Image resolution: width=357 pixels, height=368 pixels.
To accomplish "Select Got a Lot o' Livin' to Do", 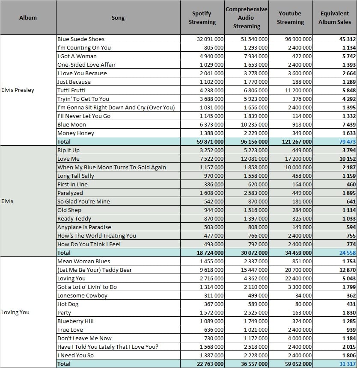I will pyautogui.click(x=118, y=287).
